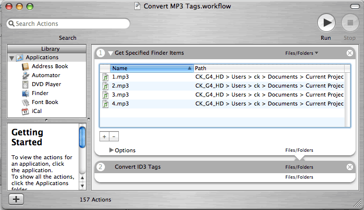Click the Path column header

tap(269, 68)
